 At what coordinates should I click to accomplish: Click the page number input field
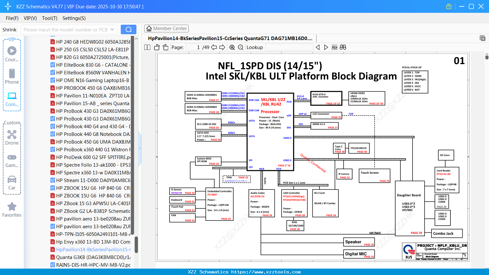click(193, 47)
